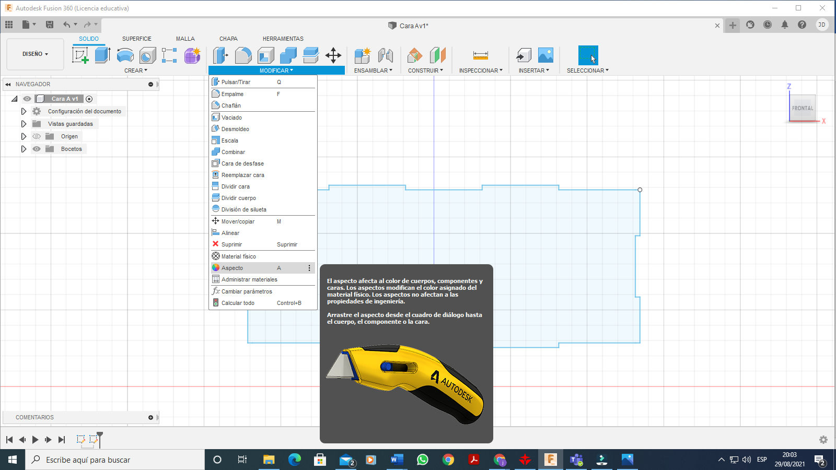
Task: Switch to the MALLA tab
Action: pos(185,39)
